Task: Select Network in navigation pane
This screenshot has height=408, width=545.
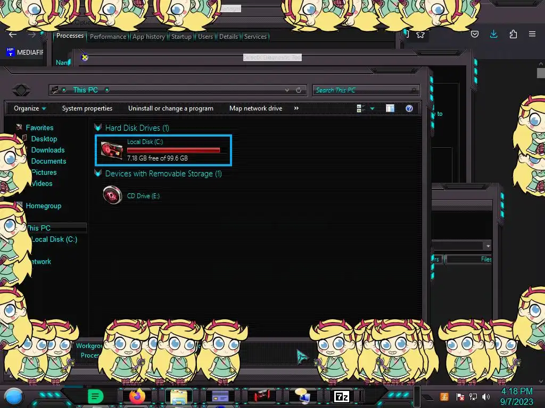Action: 40,261
